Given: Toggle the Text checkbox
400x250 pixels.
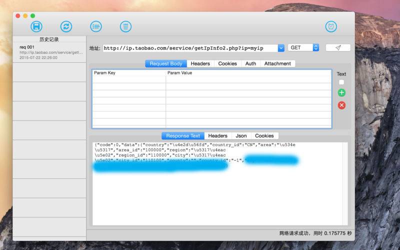Looking at the screenshot, I should (341, 82).
